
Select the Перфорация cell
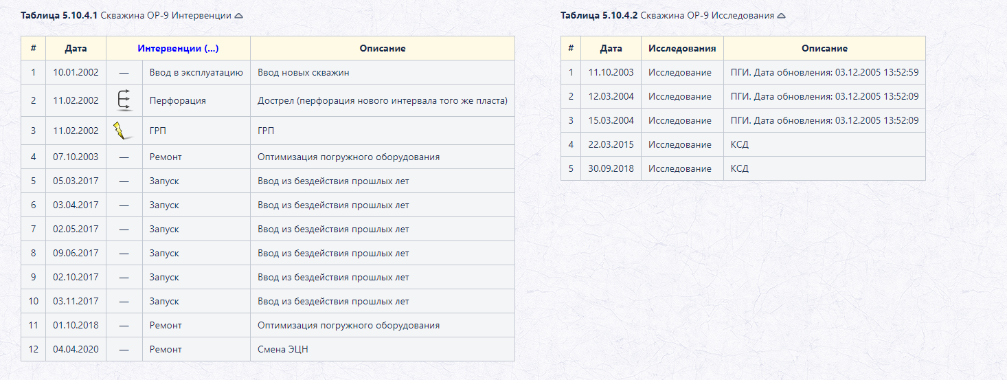point(196,100)
